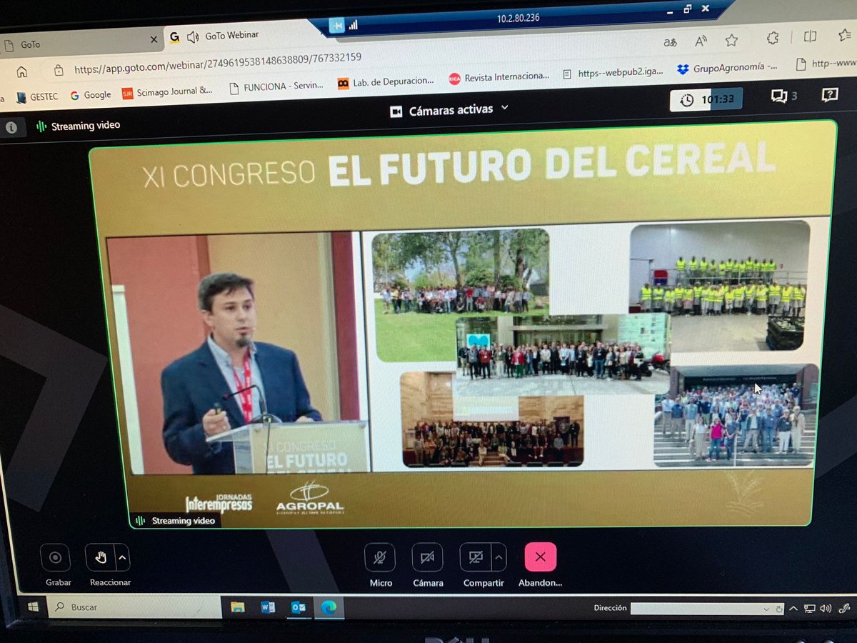
Task: Open the GrupoAgronomía Dropbox bookmark
Action: (x=728, y=68)
